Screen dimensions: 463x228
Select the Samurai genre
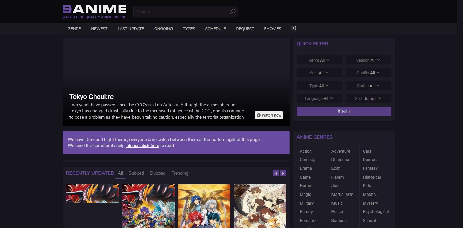(x=339, y=221)
